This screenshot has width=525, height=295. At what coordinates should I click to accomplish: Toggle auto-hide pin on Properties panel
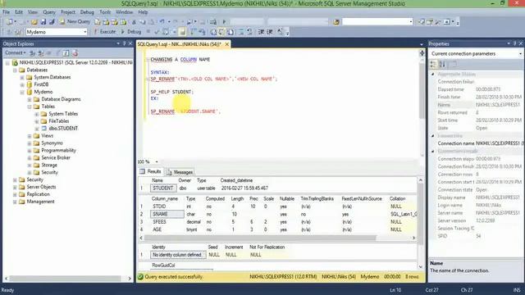tap(514, 43)
